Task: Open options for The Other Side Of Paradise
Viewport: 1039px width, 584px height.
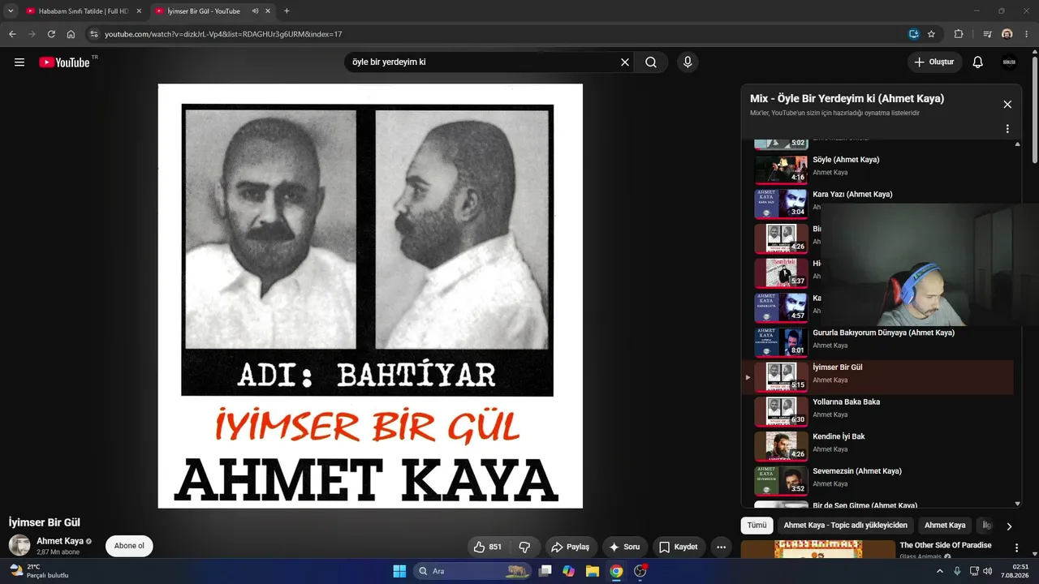Action: 1015,547
